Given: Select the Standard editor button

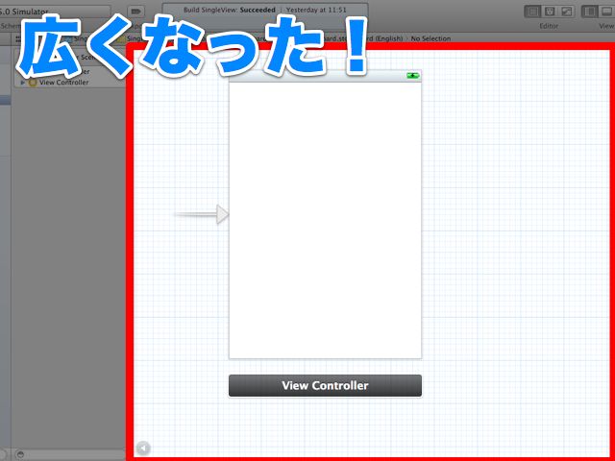Looking at the screenshot, I should click(x=533, y=12).
